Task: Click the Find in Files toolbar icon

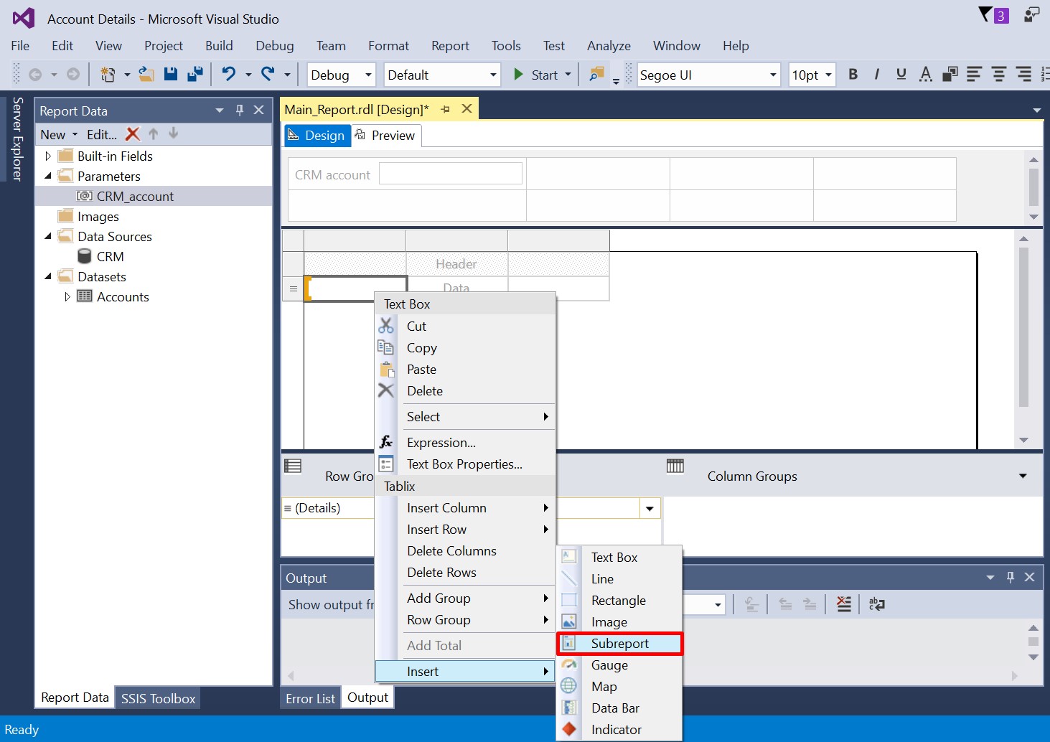Action: pyautogui.click(x=596, y=74)
